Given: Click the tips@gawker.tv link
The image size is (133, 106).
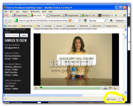Looking at the screenshot, I should point(12,48).
